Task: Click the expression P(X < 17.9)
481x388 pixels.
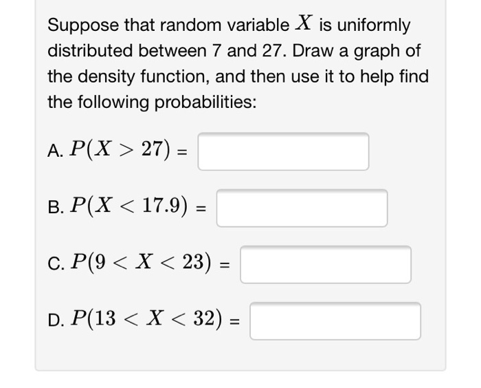Action: pyautogui.click(x=129, y=206)
